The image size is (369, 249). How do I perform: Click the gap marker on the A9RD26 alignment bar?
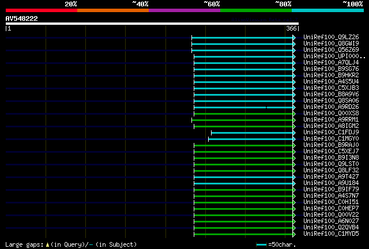[x=266, y=108]
